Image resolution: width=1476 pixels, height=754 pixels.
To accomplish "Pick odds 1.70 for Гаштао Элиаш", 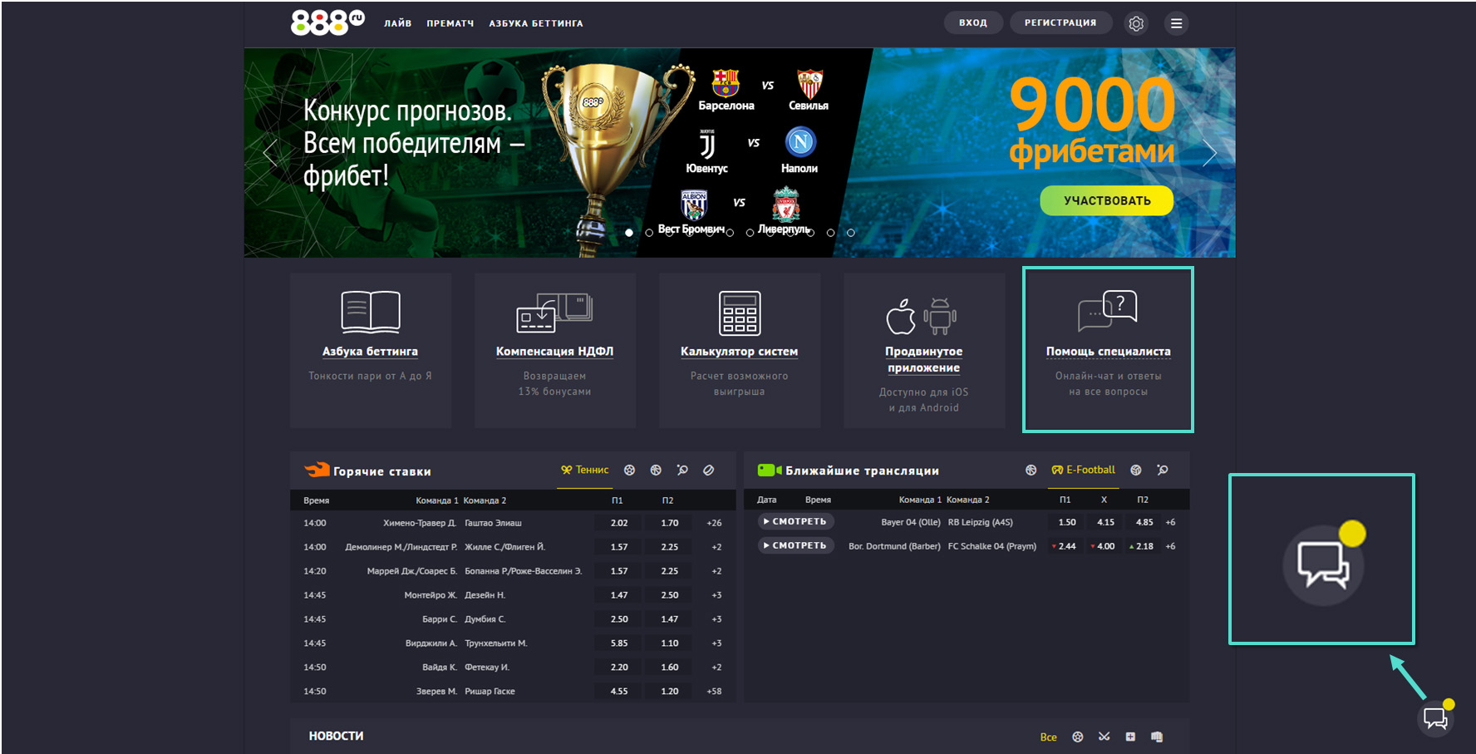I will click(670, 523).
